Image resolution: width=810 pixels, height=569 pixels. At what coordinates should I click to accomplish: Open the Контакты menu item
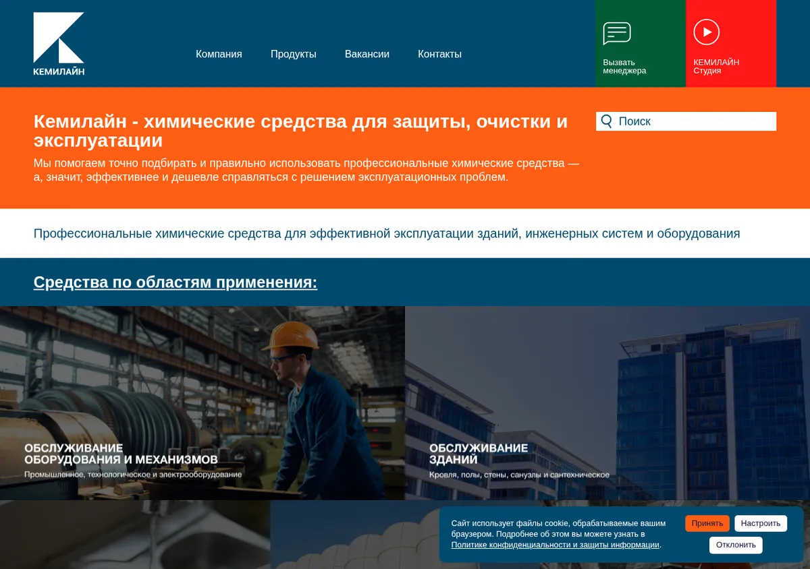tap(439, 54)
